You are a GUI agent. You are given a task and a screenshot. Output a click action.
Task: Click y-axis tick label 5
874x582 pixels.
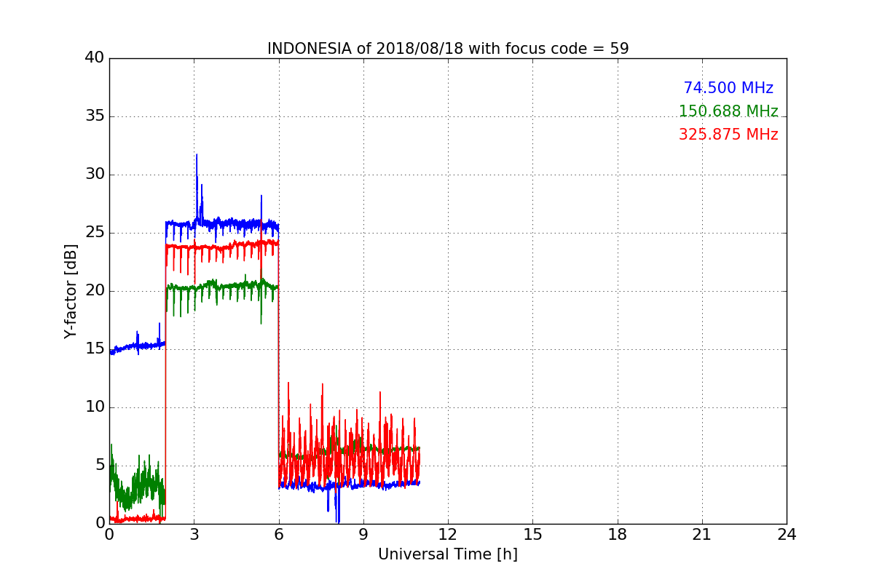tap(100, 466)
